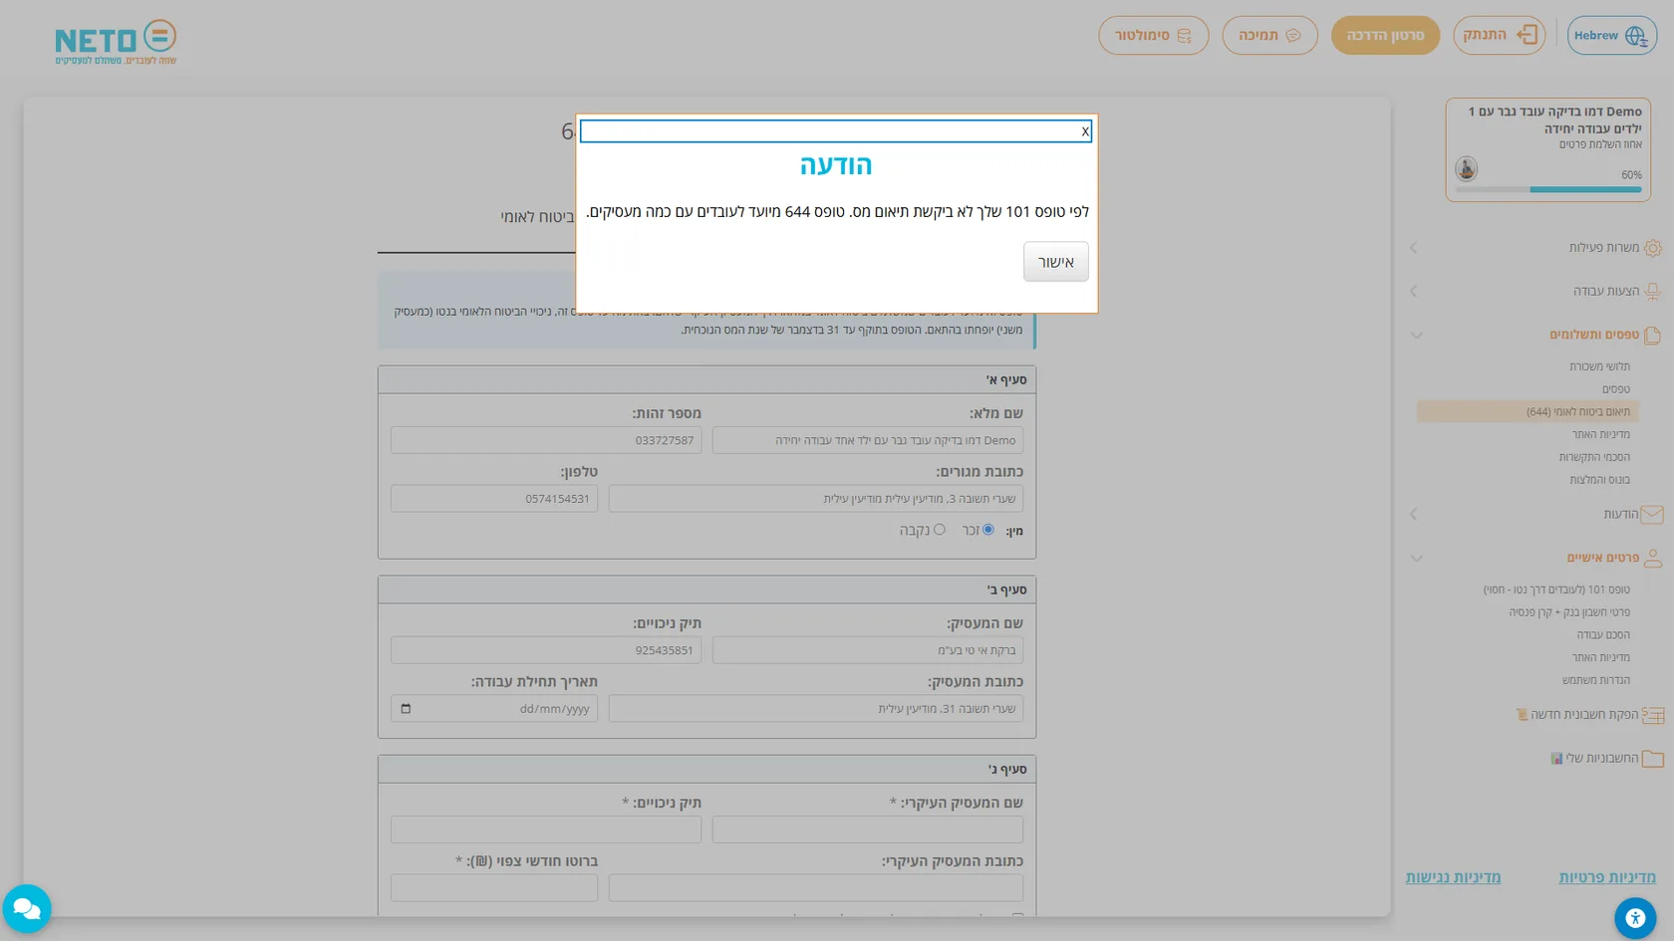Image resolution: width=1674 pixels, height=941 pixels.
Task: Click the כתובת המעסיק העיקרי input field
Action: tap(816, 888)
